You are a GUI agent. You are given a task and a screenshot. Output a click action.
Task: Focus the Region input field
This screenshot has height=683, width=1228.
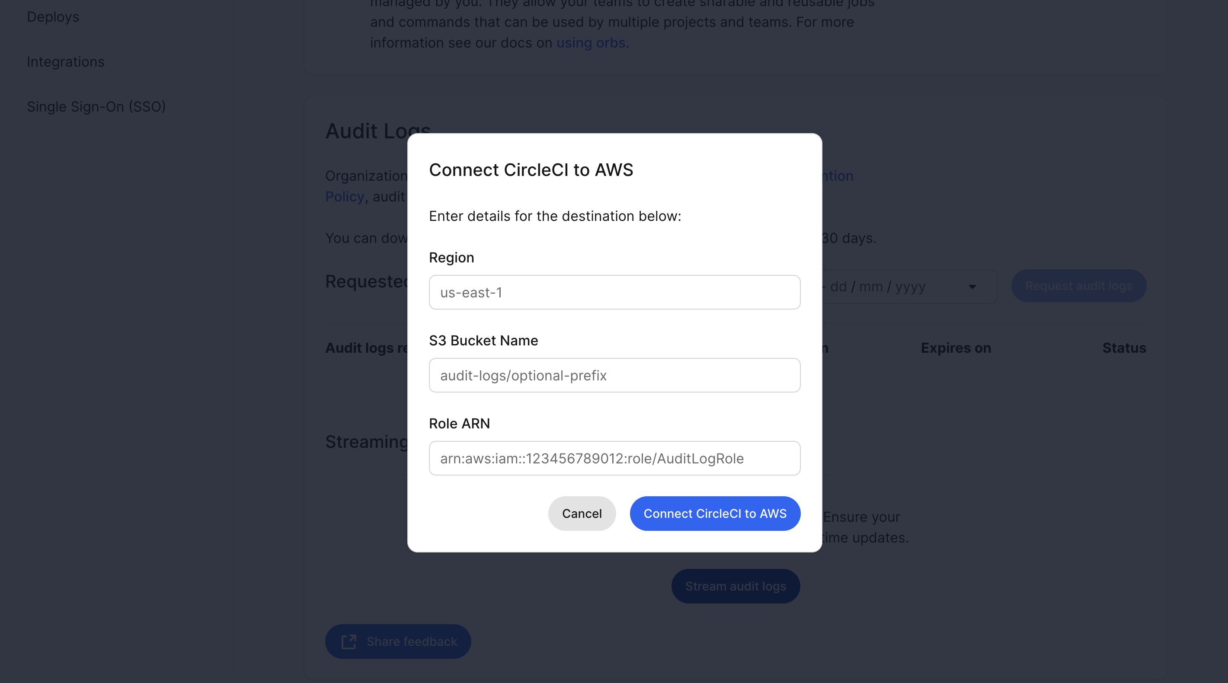(x=614, y=292)
